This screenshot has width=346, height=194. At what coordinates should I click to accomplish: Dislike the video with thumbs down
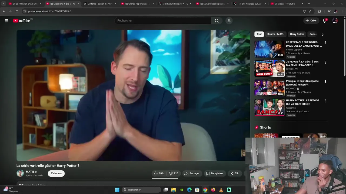pos(173,174)
